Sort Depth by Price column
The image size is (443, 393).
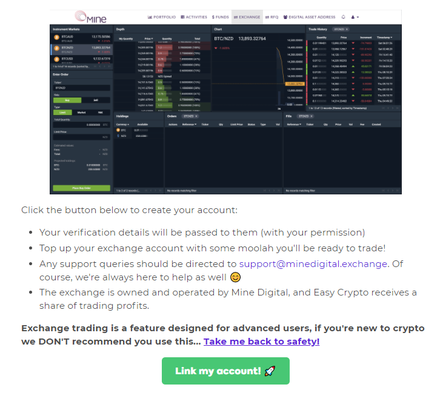point(148,39)
